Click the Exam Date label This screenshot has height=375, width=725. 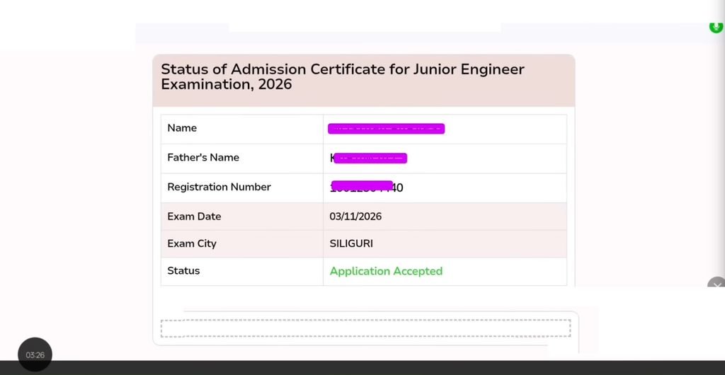click(194, 217)
